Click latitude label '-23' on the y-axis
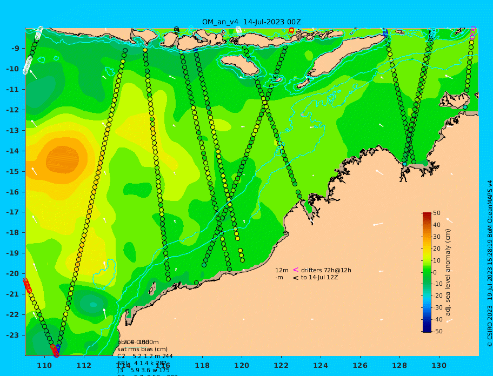 tap(13, 335)
